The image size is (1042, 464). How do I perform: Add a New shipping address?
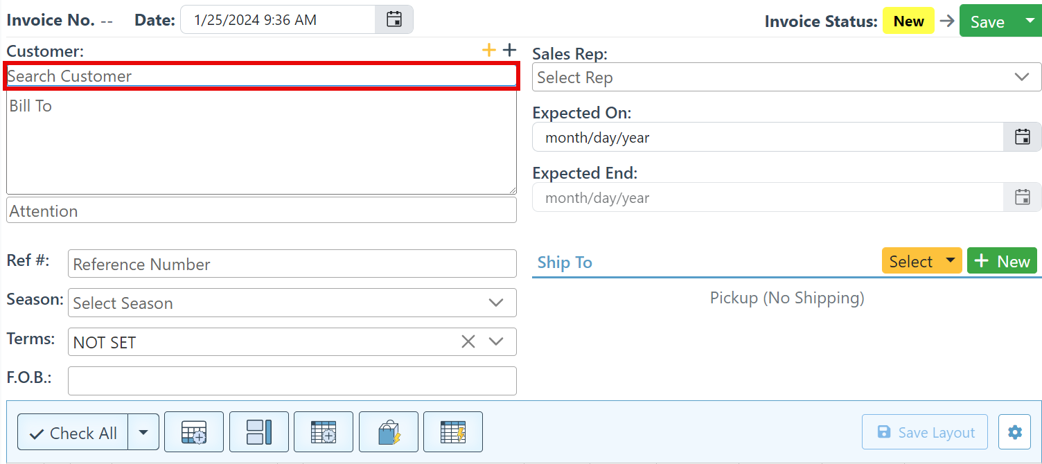(x=1002, y=261)
